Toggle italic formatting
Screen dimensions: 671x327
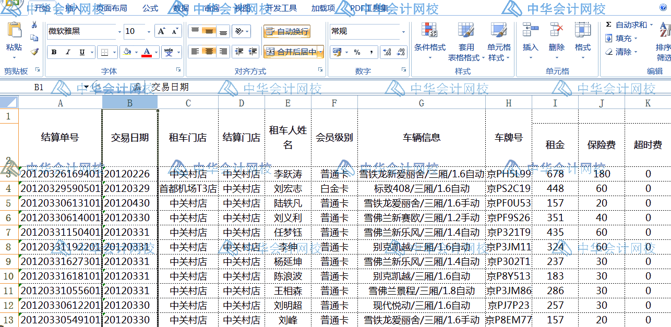(68, 52)
